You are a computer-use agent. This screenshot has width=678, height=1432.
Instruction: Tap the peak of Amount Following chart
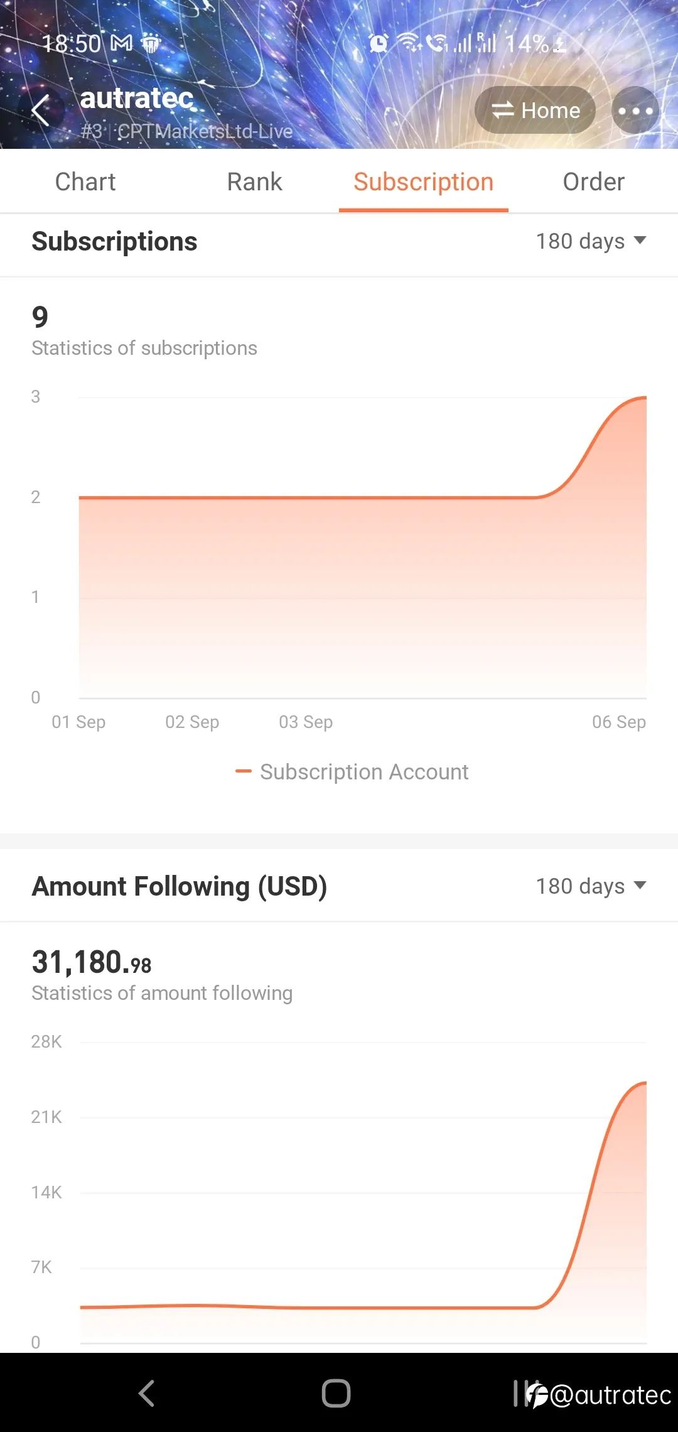click(x=645, y=1083)
